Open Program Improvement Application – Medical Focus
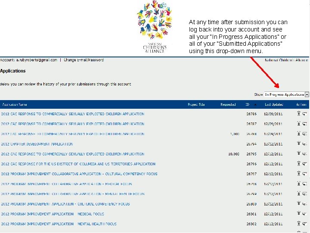This screenshot has width=310, height=233. coord(53,214)
